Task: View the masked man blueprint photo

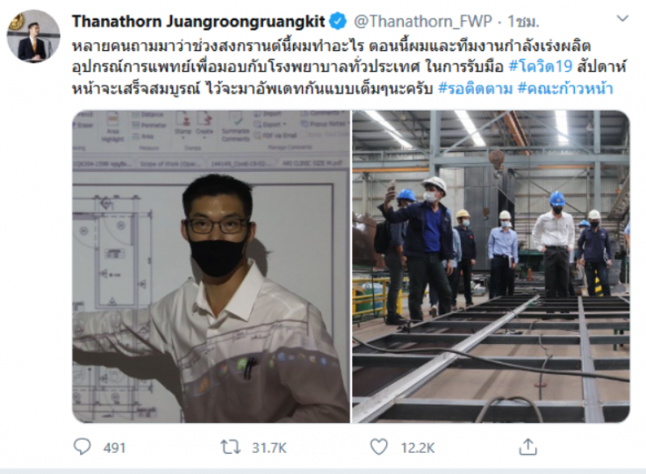Action: (x=211, y=266)
